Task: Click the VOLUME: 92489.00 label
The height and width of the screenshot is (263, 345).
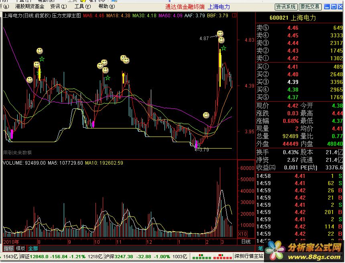Action: tap(24, 163)
